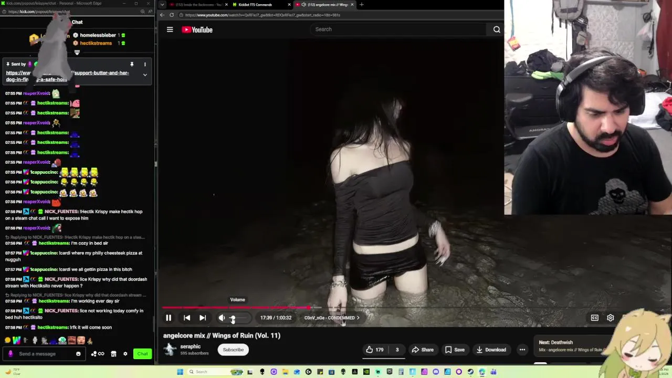Focus the YouTube search box
The width and height of the screenshot is (672, 378).
(x=399, y=29)
